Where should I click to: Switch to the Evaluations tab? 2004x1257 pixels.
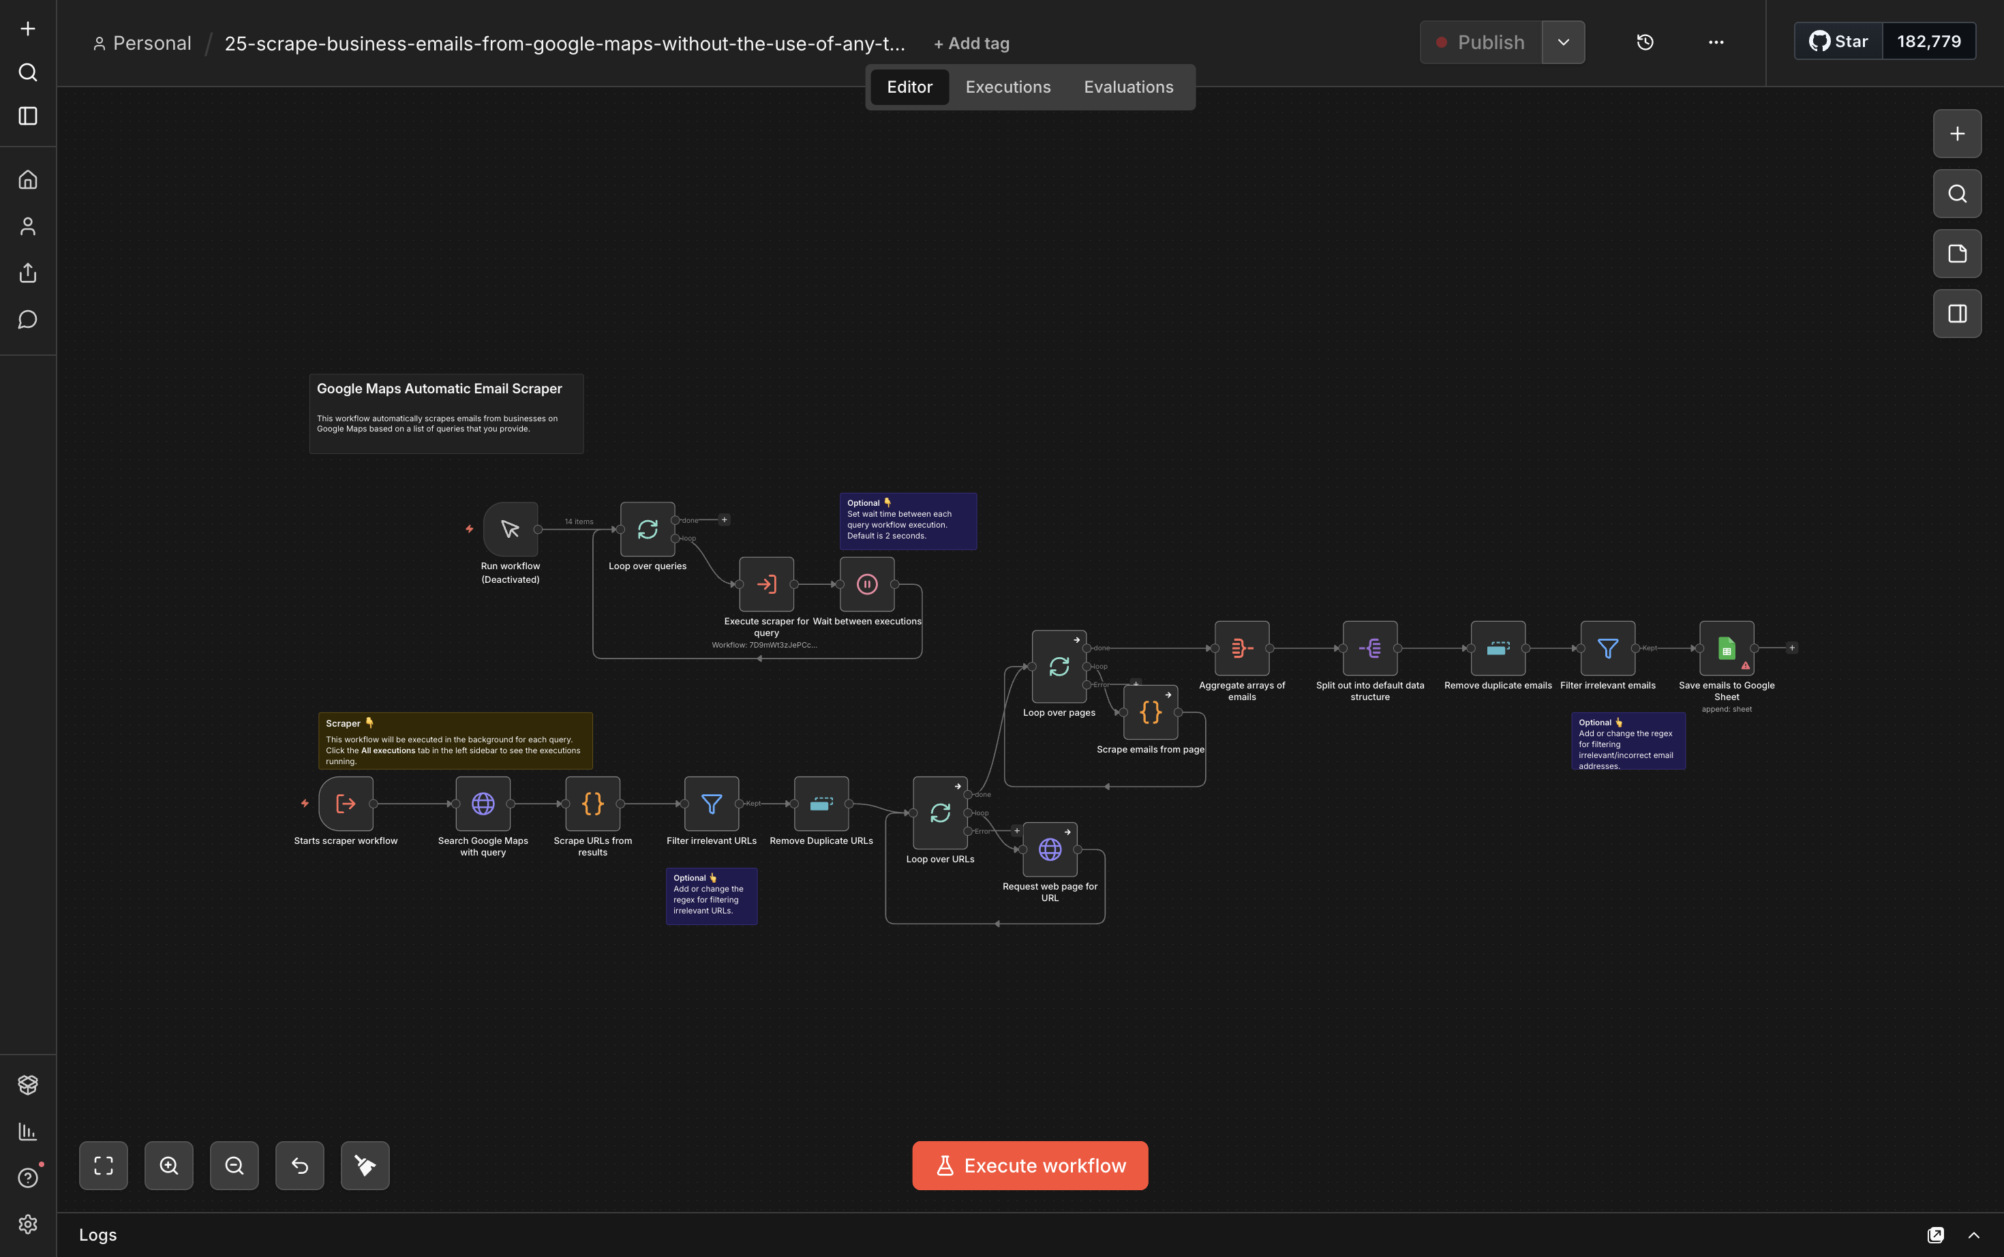pyautogui.click(x=1128, y=87)
